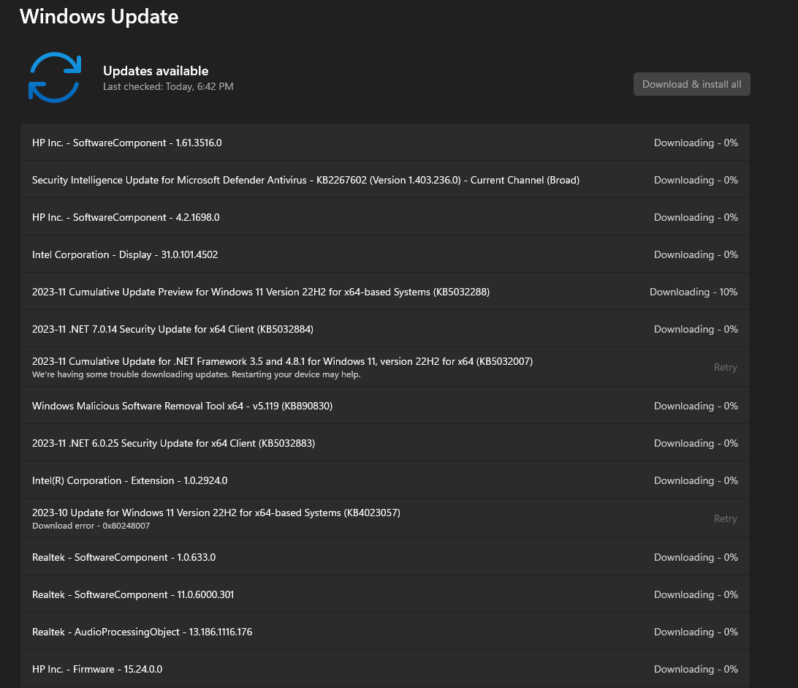798x688 pixels.
Task: Click Downloading - 0% status for KB2267602
Action: click(696, 181)
